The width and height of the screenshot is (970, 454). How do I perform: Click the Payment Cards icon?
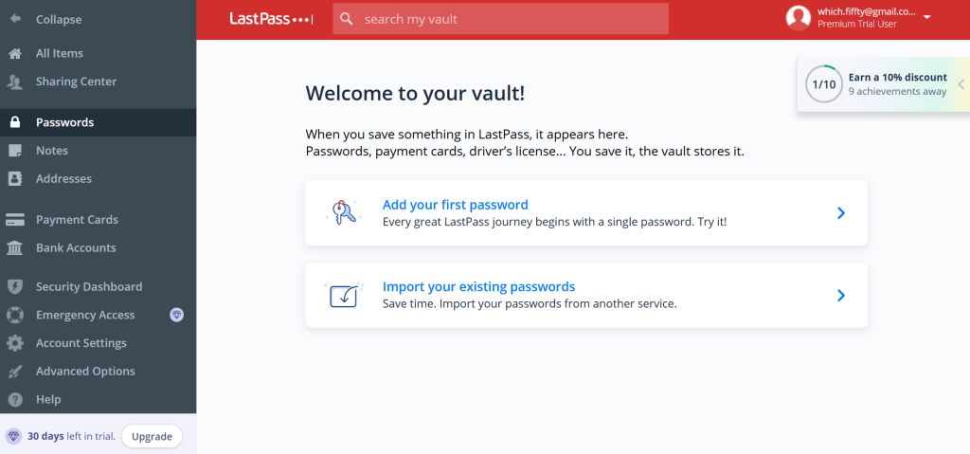tap(15, 220)
